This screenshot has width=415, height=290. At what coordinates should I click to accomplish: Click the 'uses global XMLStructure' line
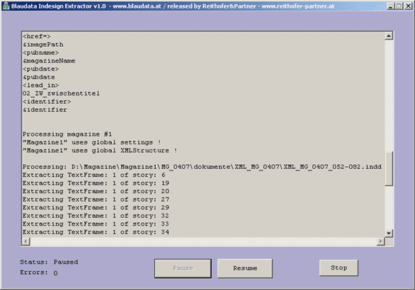[x=100, y=151]
